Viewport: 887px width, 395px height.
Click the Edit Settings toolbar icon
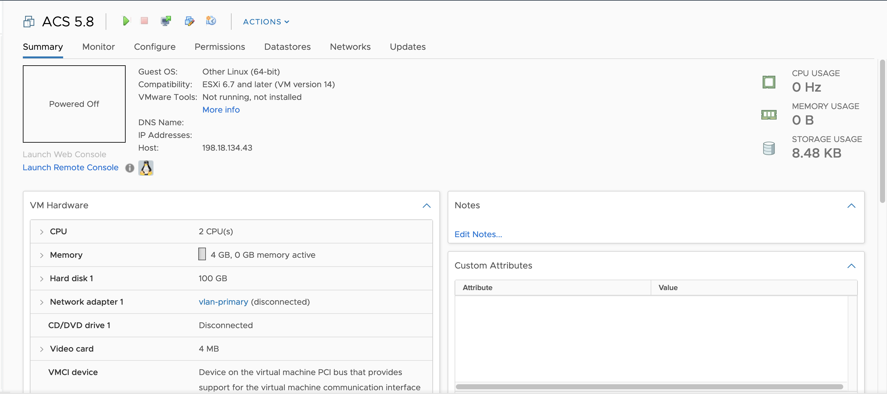point(189,21)
